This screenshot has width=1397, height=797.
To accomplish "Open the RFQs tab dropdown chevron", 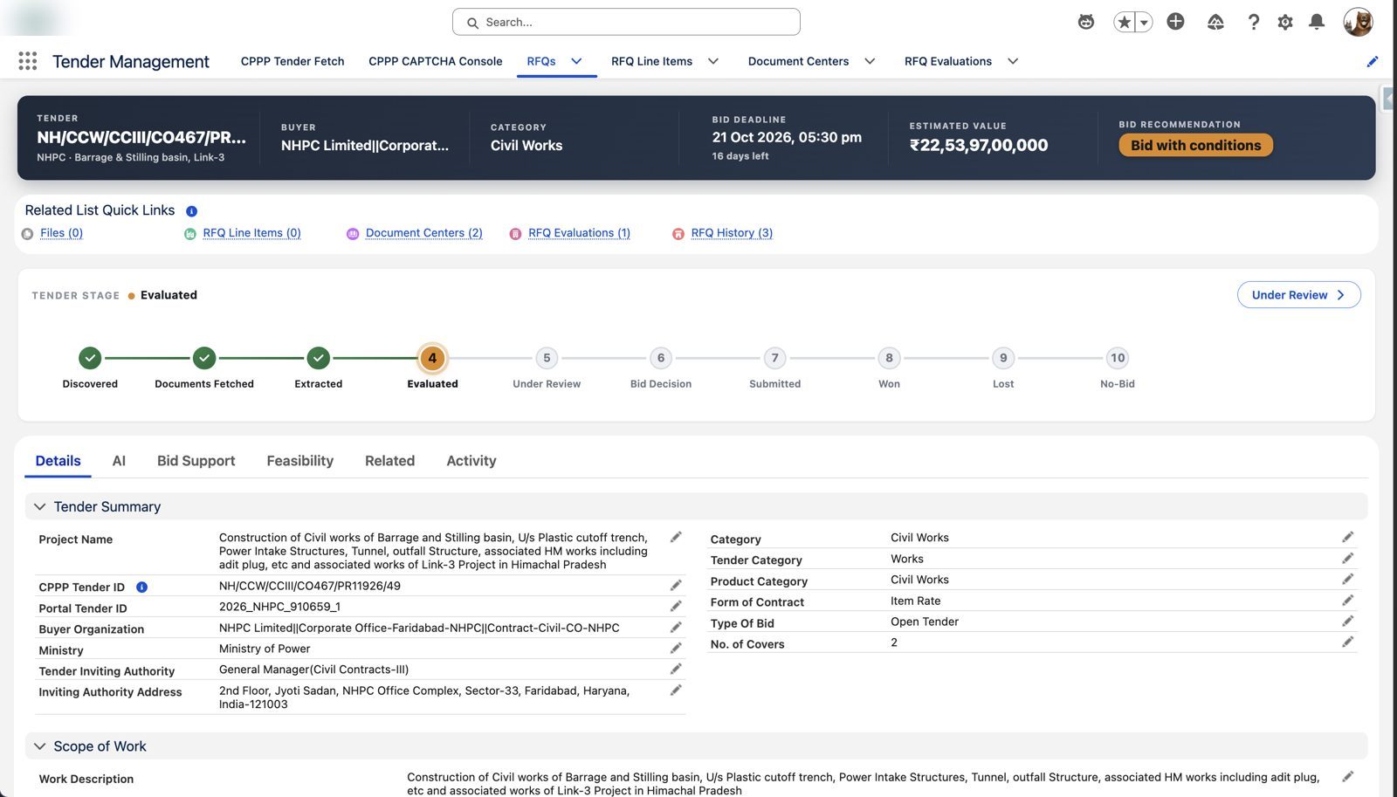I will (x=576, y=61).
